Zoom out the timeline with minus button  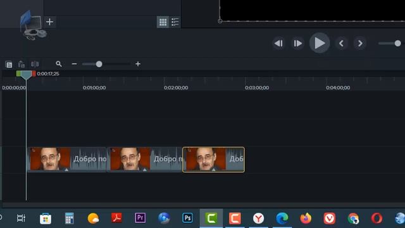pos(74,64)
